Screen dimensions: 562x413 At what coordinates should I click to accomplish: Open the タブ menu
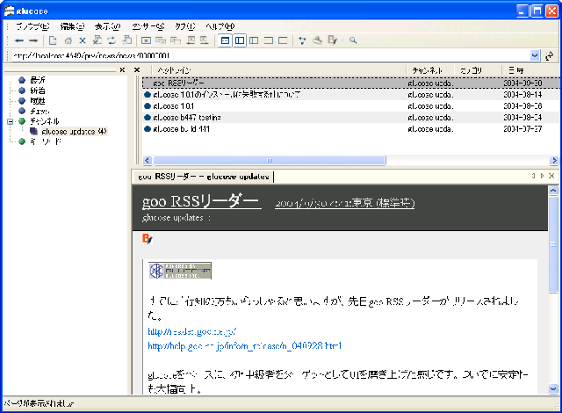coord(185,26)
